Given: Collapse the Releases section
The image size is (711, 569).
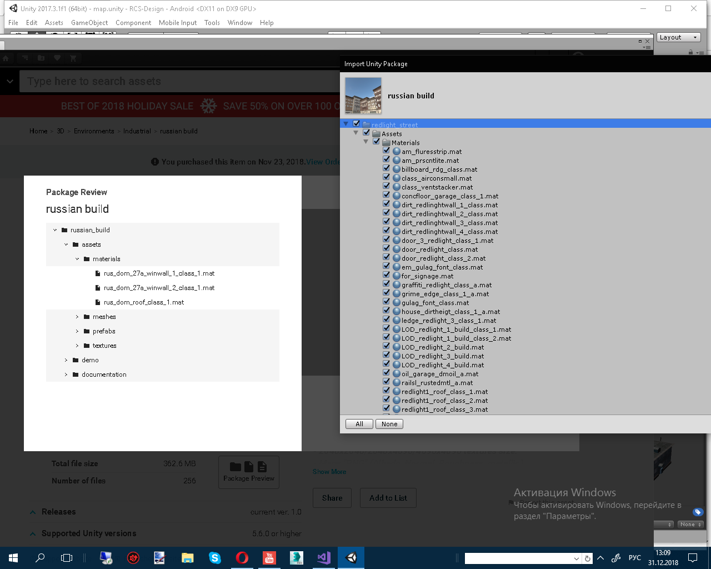Looking at the screenshot, I should [33, 512].
